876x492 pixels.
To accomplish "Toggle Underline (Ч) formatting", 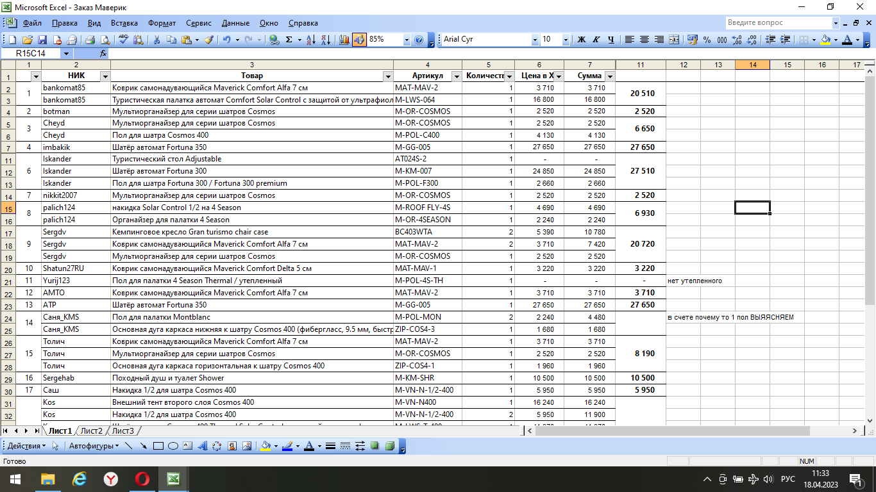I will pos(611,40).
